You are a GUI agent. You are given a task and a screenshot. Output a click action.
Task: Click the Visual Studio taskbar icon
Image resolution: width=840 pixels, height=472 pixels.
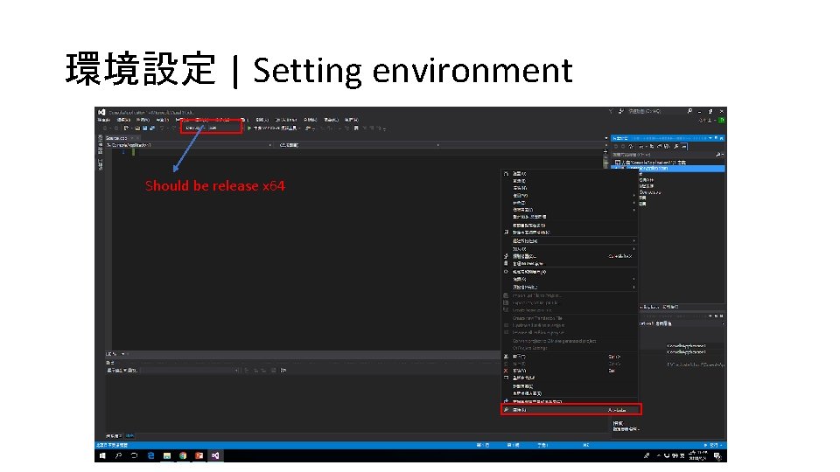coord(215,456)
